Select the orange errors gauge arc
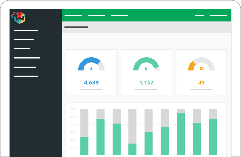 (192, 66)
